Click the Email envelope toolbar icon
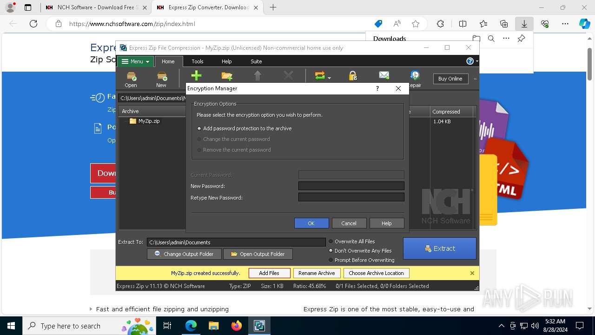This screenshot has width=595, height=335. pos(384,75)
